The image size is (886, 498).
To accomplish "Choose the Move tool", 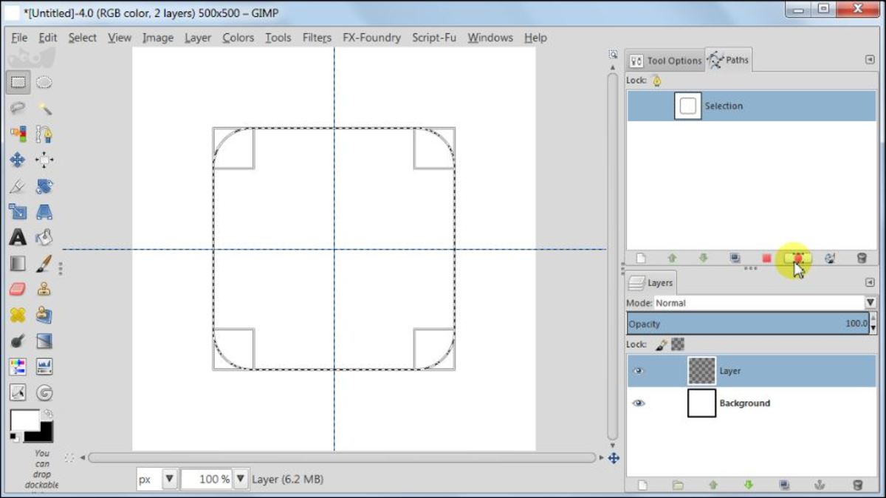I will 18,160.
